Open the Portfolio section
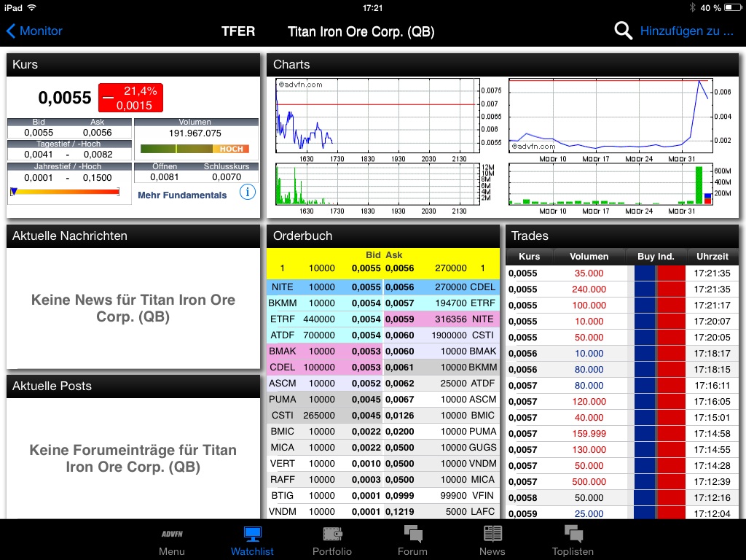746x560 pixels. 332,540
